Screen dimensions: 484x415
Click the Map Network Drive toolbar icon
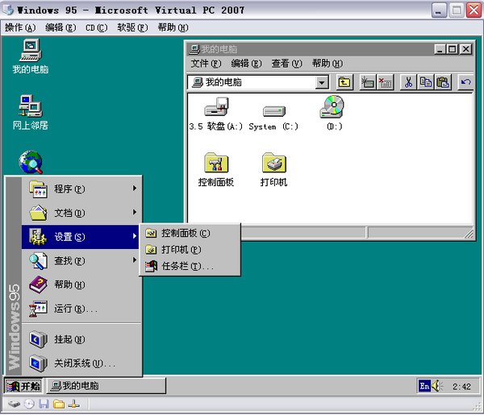click(x=368, y=82)
